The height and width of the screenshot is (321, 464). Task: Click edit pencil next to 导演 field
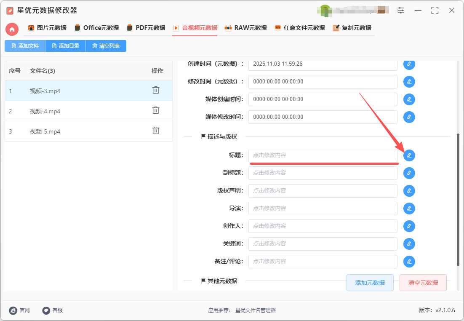(409, 209)
